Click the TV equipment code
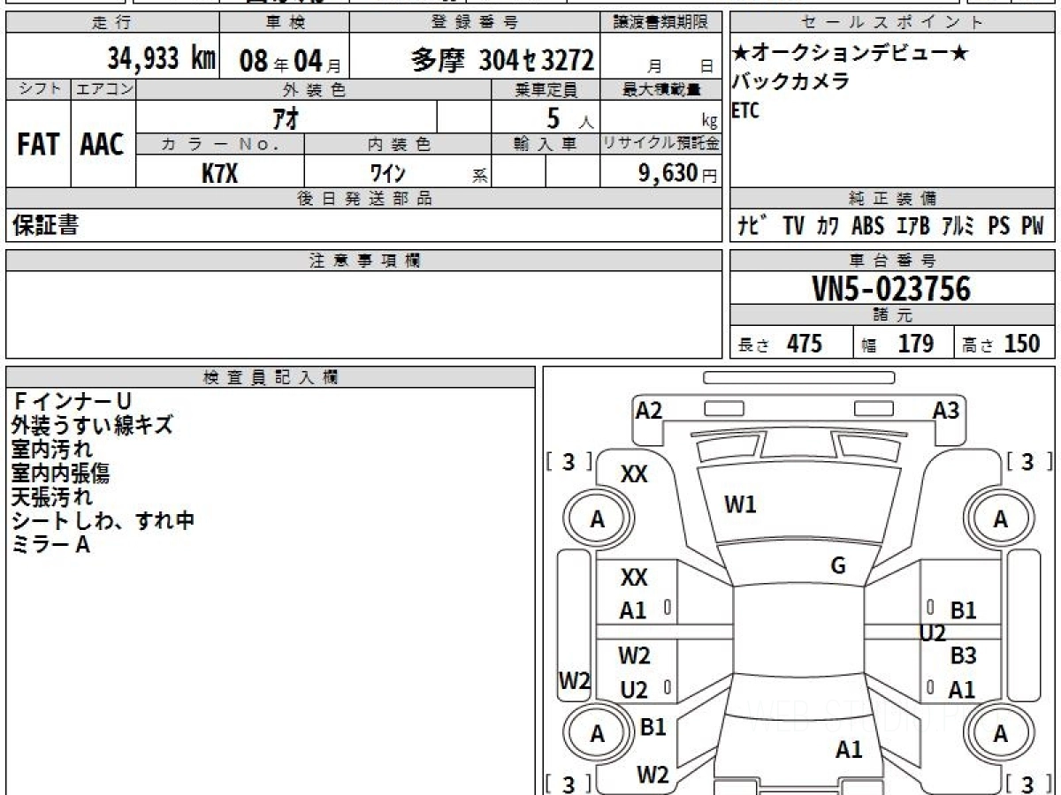 792,227
